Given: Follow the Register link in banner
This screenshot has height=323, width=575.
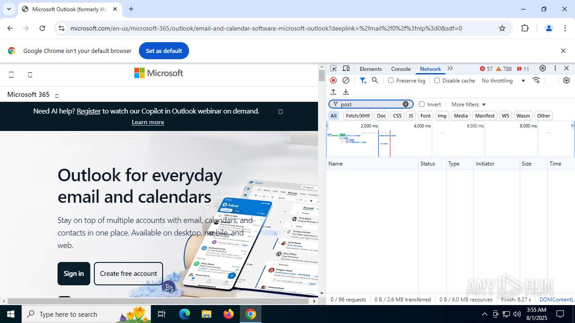Looking at the screenshot, I should pyautogui.click(x=88, y=111).
